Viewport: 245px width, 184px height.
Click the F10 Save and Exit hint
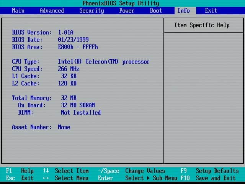pos(208,178)
